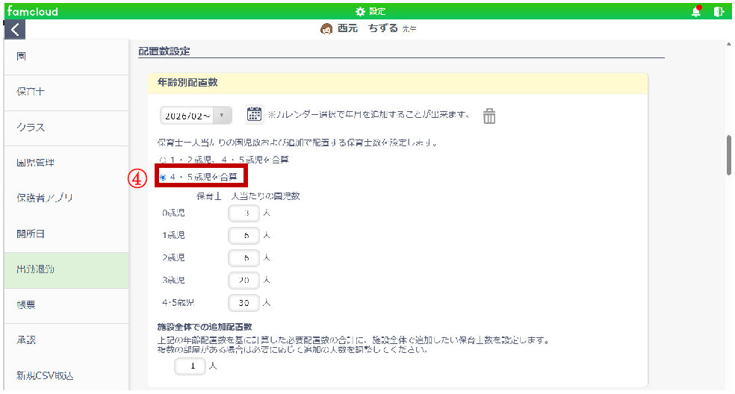This screenshot has width=735, height=394.
Task: Click the 3歳児 children count field
Action: [x=244, y=281]
